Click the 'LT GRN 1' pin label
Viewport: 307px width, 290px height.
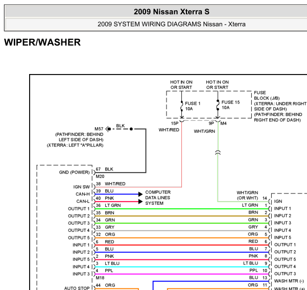point(254,205)
